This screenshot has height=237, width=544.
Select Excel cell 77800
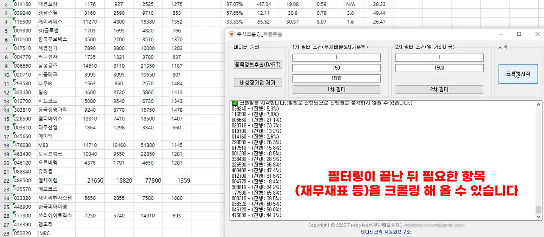pos(148,180)
